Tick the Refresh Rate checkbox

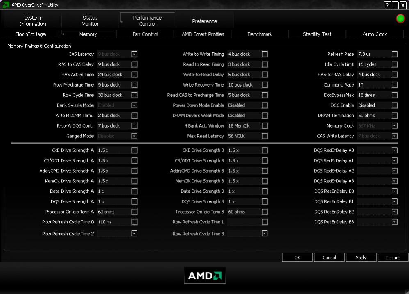(x=395, y=54)
